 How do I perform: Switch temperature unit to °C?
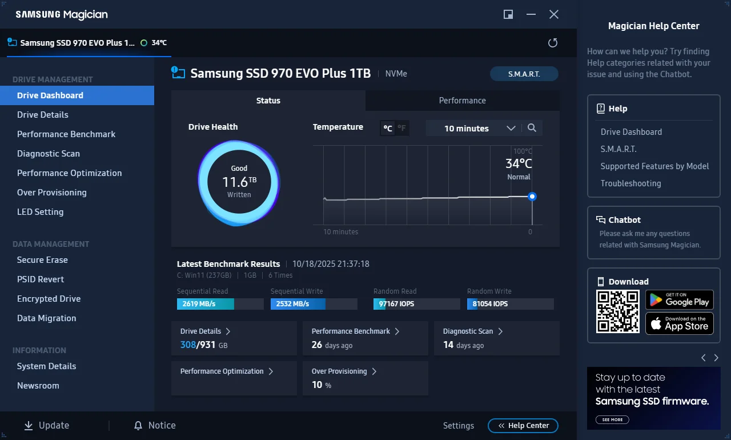(388, 128)
